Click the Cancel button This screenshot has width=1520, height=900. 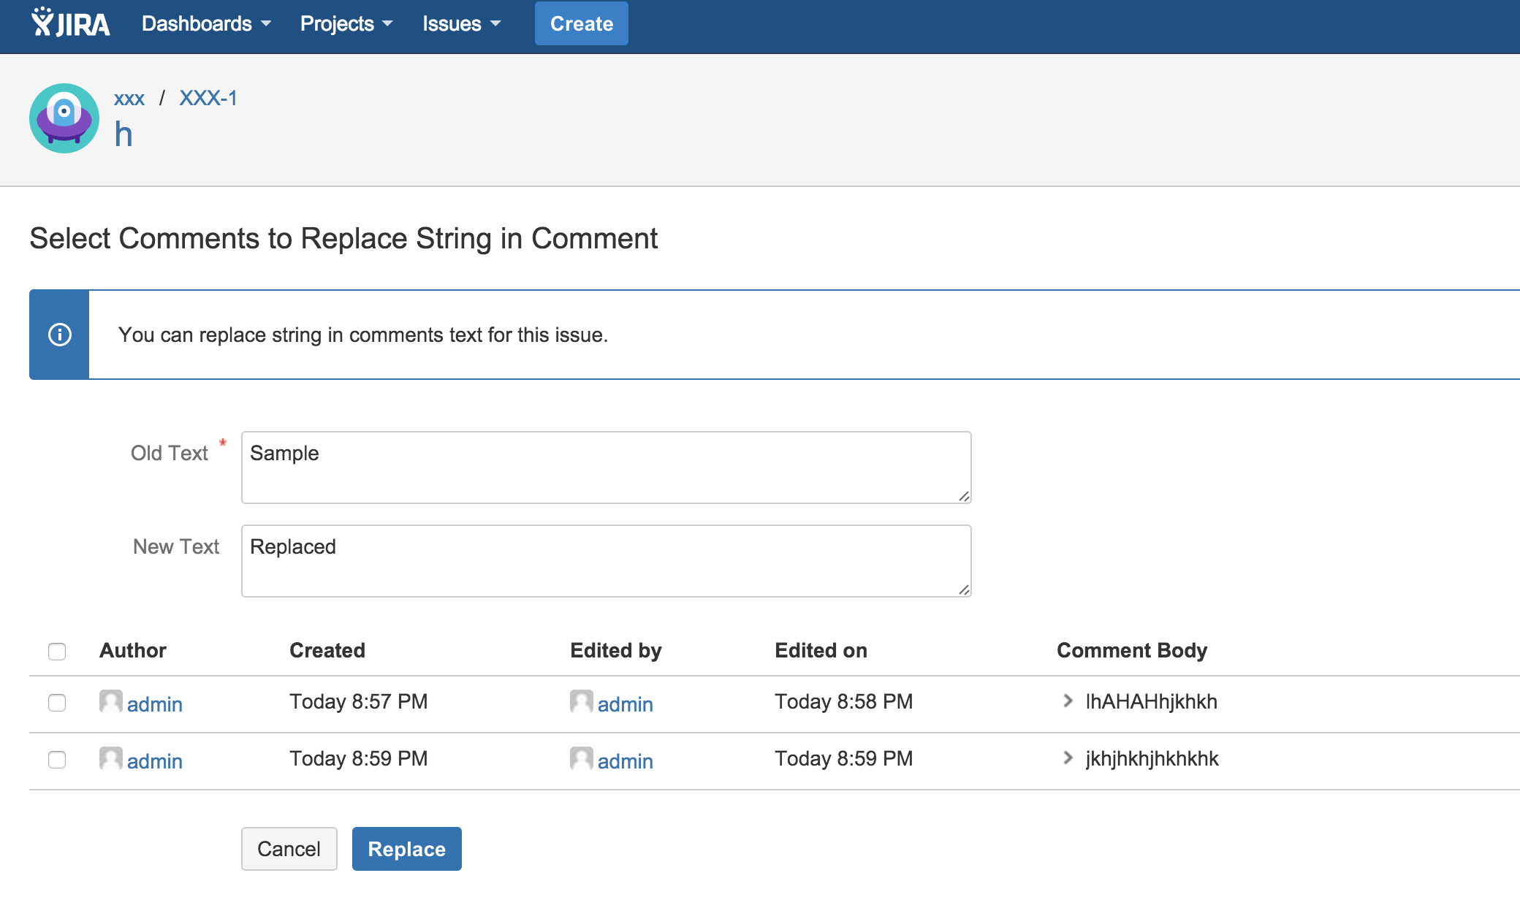click(289, 849)
